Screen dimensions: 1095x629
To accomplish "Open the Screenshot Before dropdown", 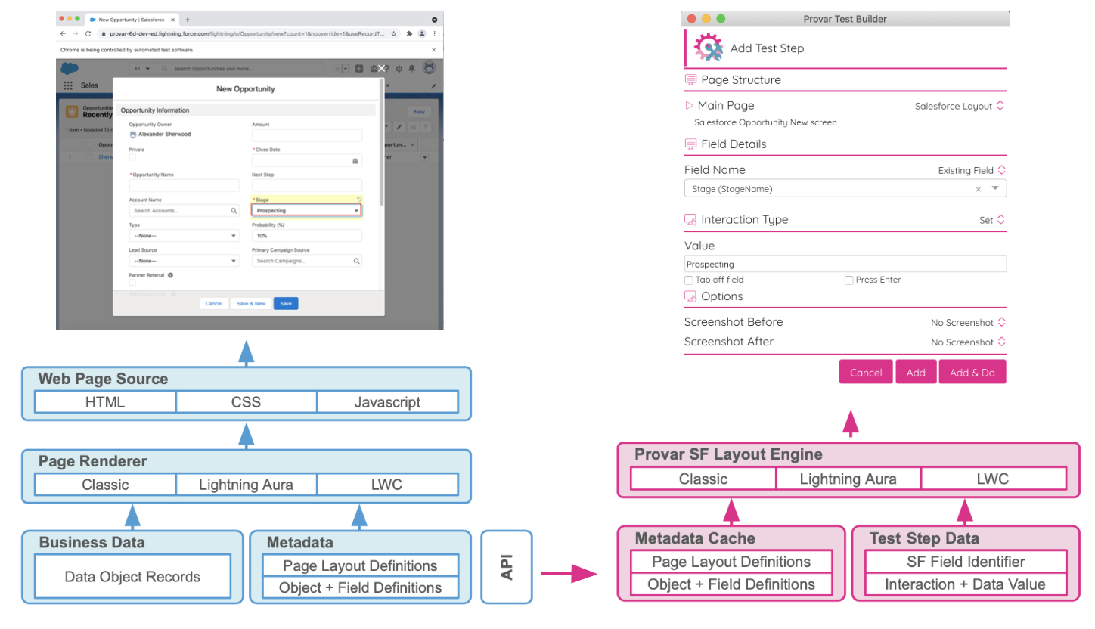I will [x=968, y=323].
